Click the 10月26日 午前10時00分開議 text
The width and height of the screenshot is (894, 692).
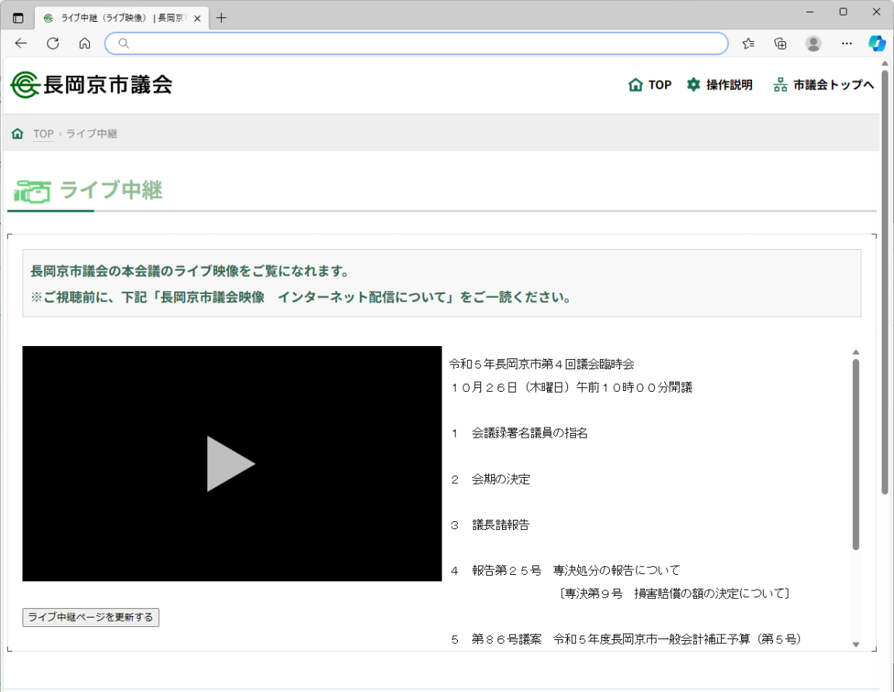pyautogui.click(x=570, y=388)
